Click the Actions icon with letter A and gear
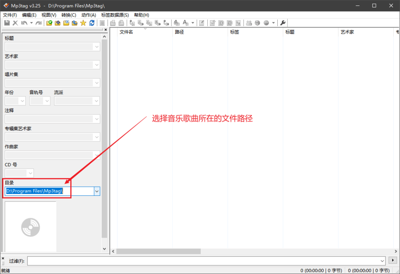400x274 pixels. pyautogui.click(x=177, y=23)
